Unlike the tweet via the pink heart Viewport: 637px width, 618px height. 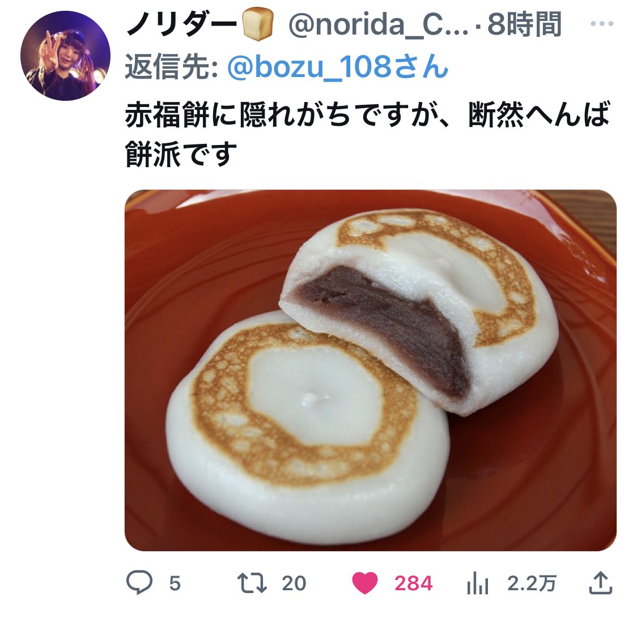[365, 583]
